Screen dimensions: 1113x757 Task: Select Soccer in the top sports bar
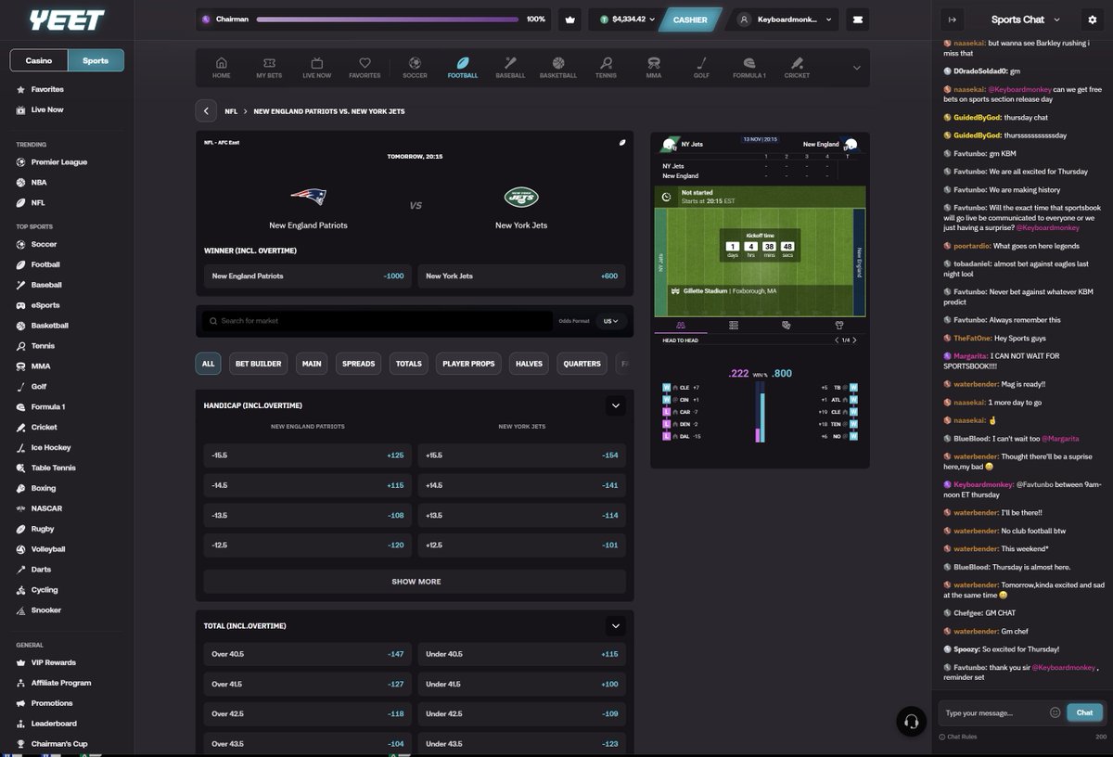(415, 68)
